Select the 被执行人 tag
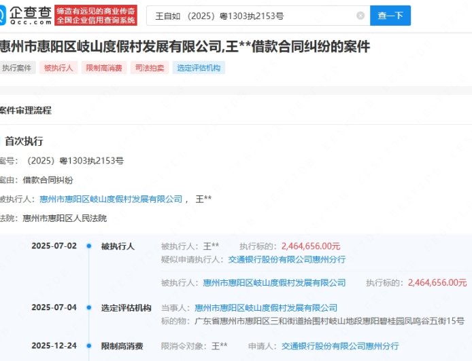472x361 pixels. [x=58, y=68]
